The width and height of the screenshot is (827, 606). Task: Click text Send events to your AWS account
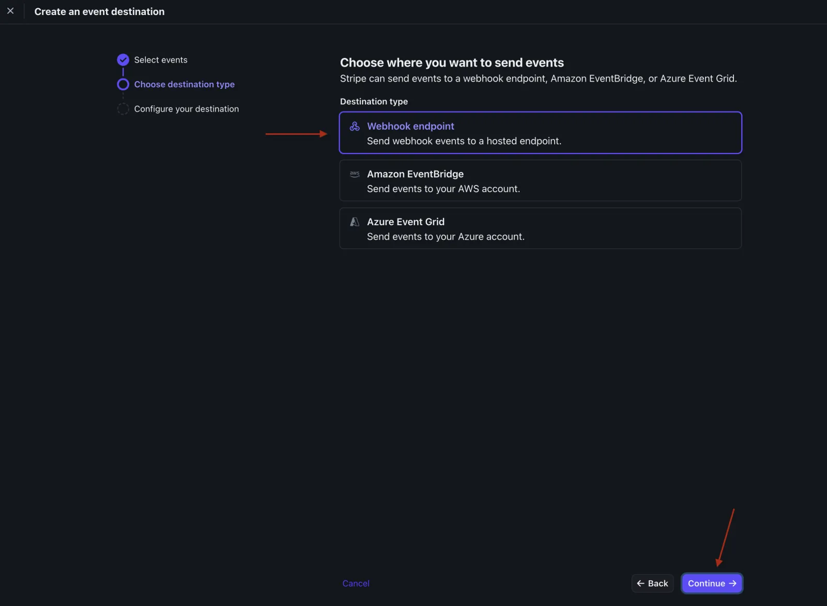(x=443, y=189)
